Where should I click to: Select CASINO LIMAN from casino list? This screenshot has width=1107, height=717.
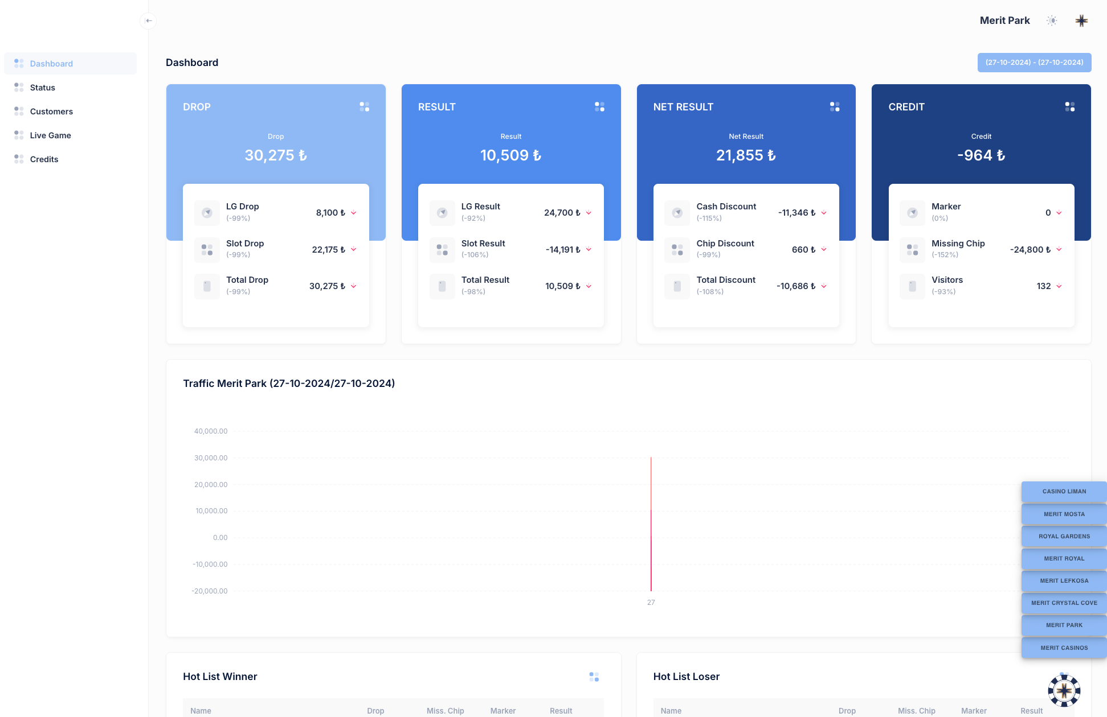click(1064, 492)
